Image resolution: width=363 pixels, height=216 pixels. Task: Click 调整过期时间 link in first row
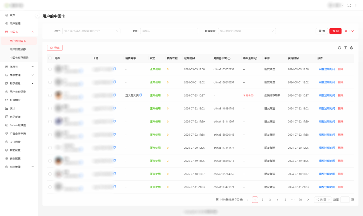[x=327, y=69]
